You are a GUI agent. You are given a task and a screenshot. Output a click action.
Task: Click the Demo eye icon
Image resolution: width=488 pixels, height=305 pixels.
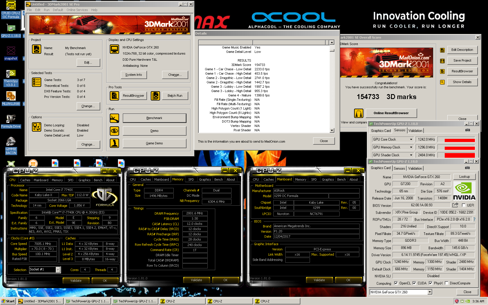pyautogui.click(x=114, y=131)
